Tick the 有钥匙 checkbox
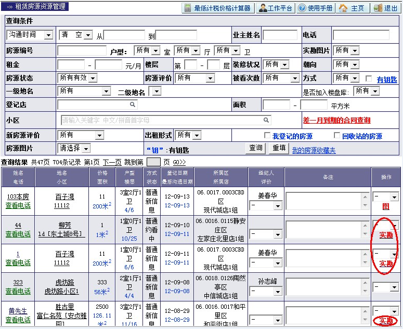 click(369, 78)
